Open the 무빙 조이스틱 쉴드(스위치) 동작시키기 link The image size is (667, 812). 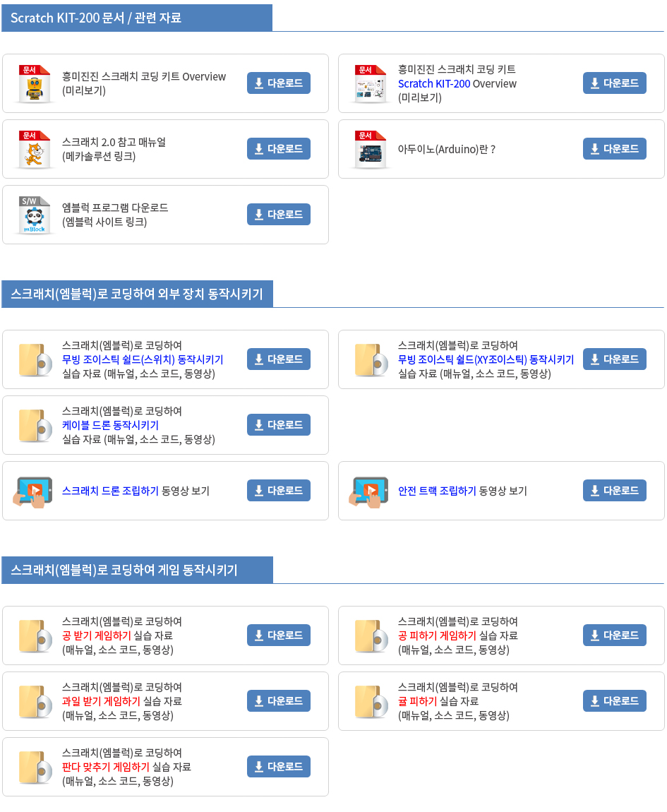pos(143,359)
